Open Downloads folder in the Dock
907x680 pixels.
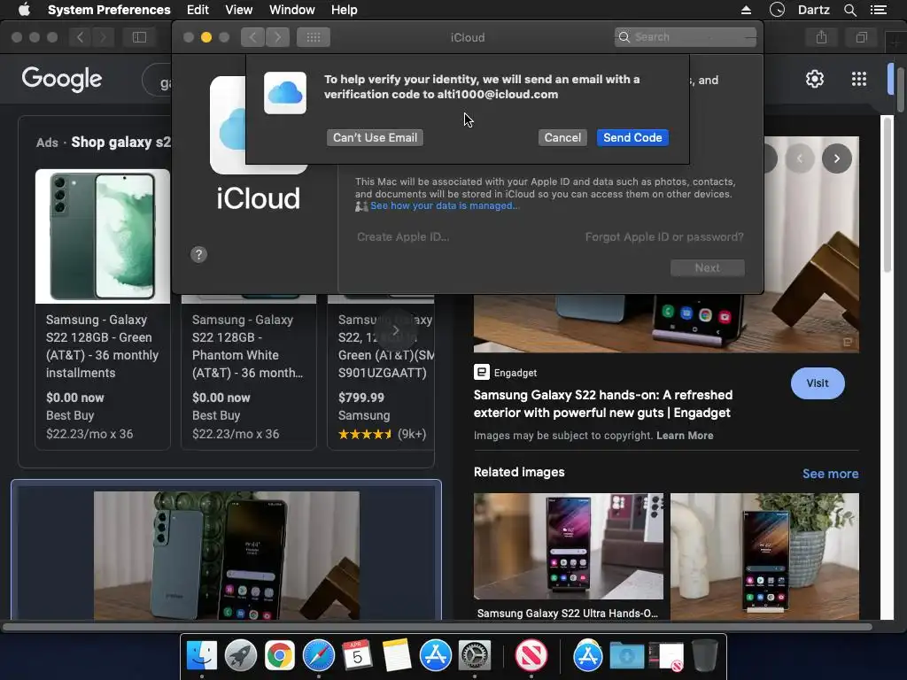pos(626,656)
